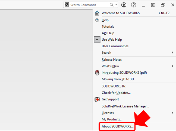Click the magnifying glass search icon

pyautogui.click(x=112, y=5)
